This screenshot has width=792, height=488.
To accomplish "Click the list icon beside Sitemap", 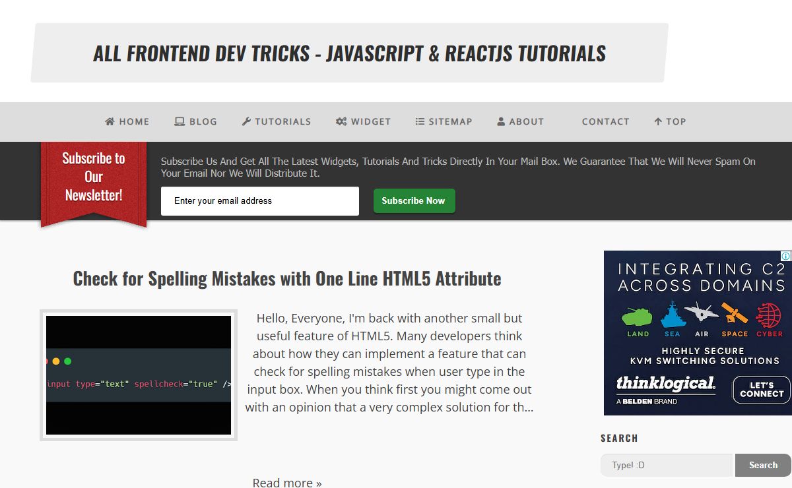I will (x=420, y=122).
